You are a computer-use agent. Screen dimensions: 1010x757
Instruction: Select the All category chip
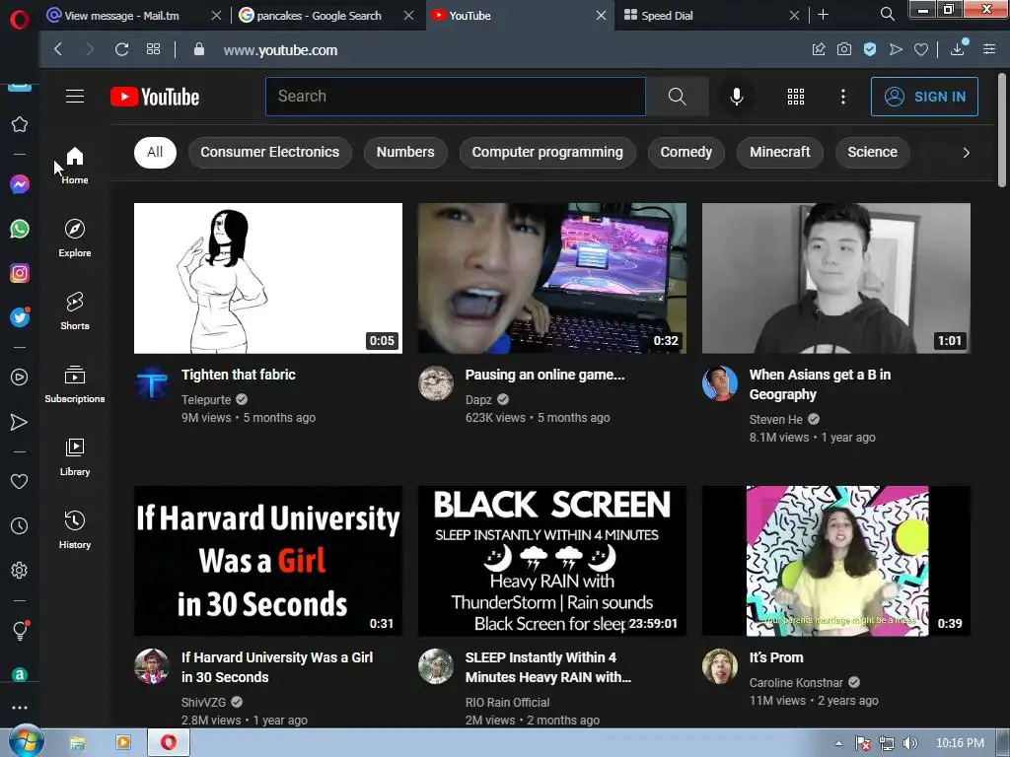pyautogui.click(x=155, y=153)
